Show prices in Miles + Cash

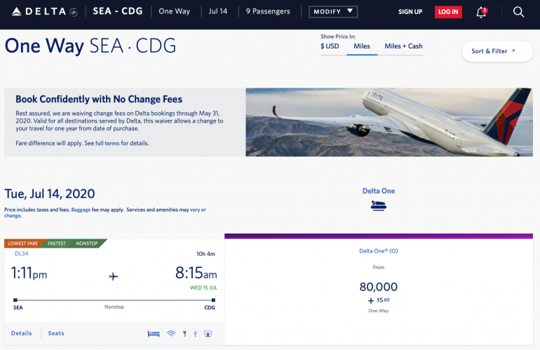(403, 46)
